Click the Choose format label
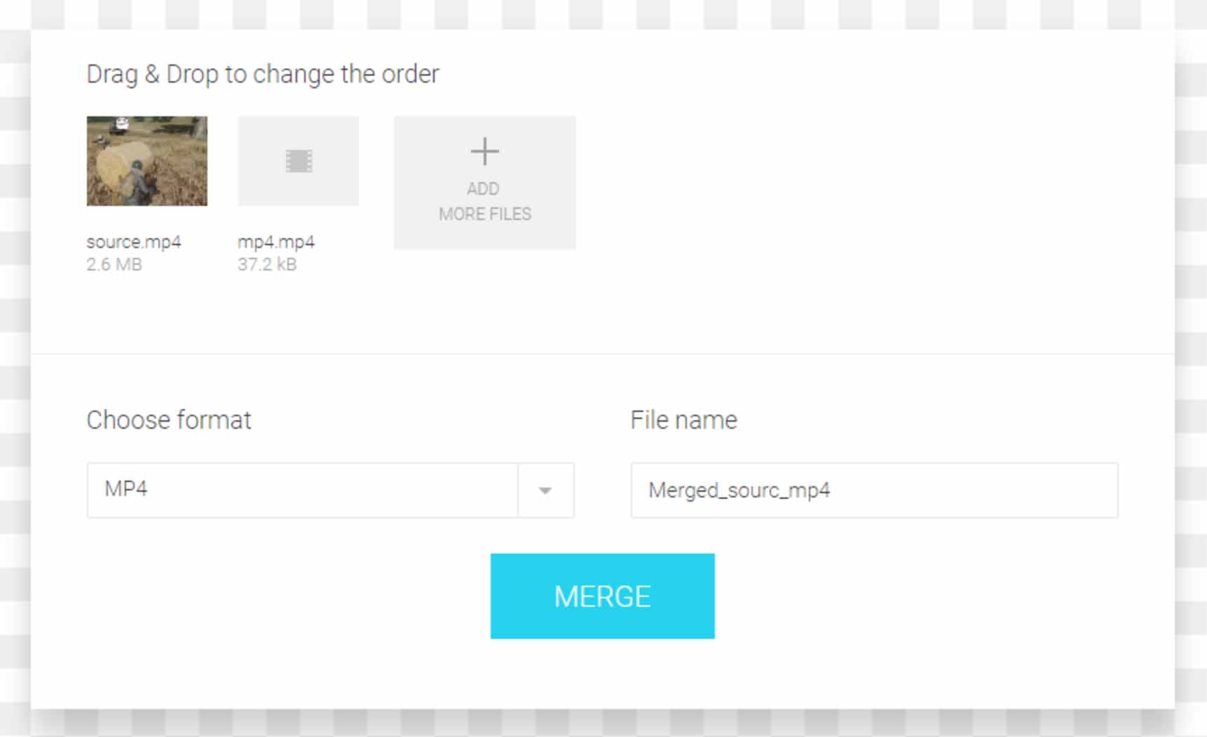Screen dimensions: 1207x737 tap(169, 420)
